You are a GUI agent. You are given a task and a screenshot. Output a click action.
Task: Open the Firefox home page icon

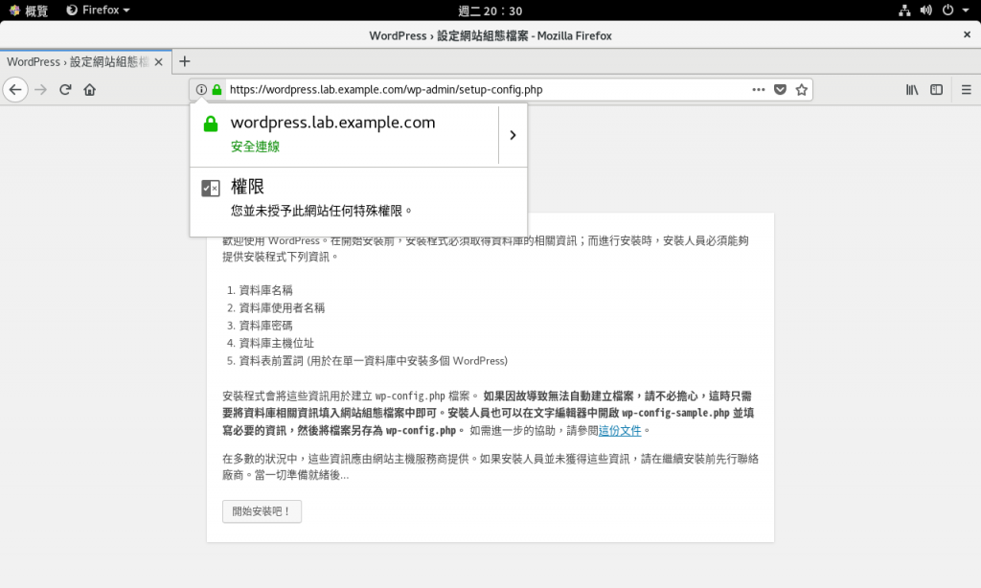[x=89, y=89]
